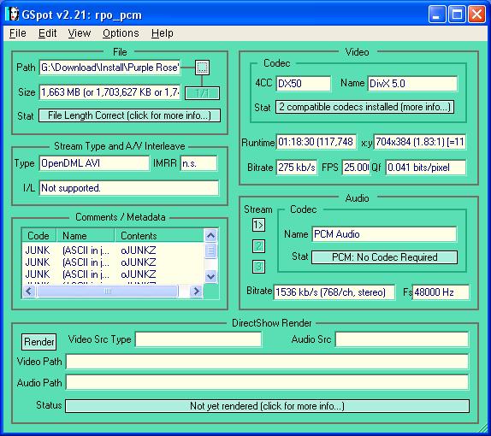The width and height of the screenshot is (491, 436).
Task: Click the Name column header in metadata
Action: [86, 236]
